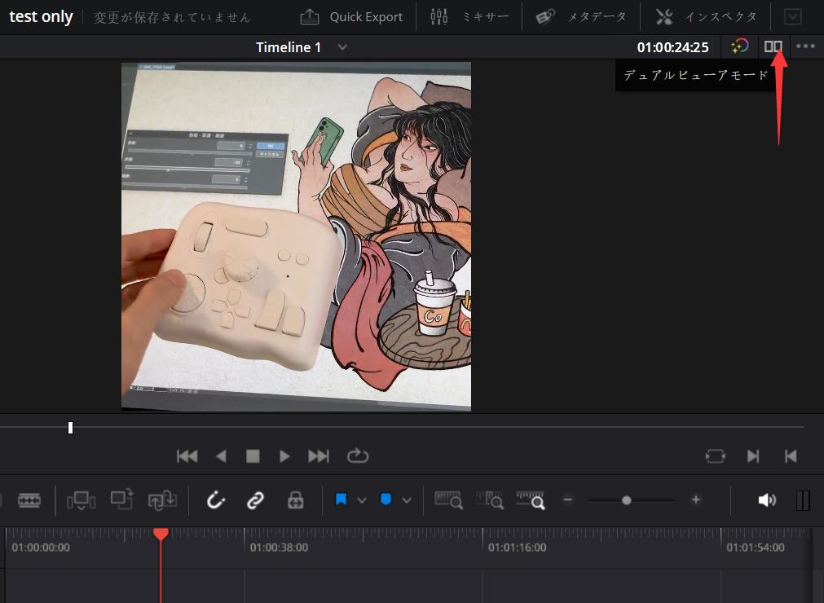Image resolution: width=824 pixels, height=603 pixels.
Task: Click the viewer jog bar playhead handle
Action: (70, 428)
